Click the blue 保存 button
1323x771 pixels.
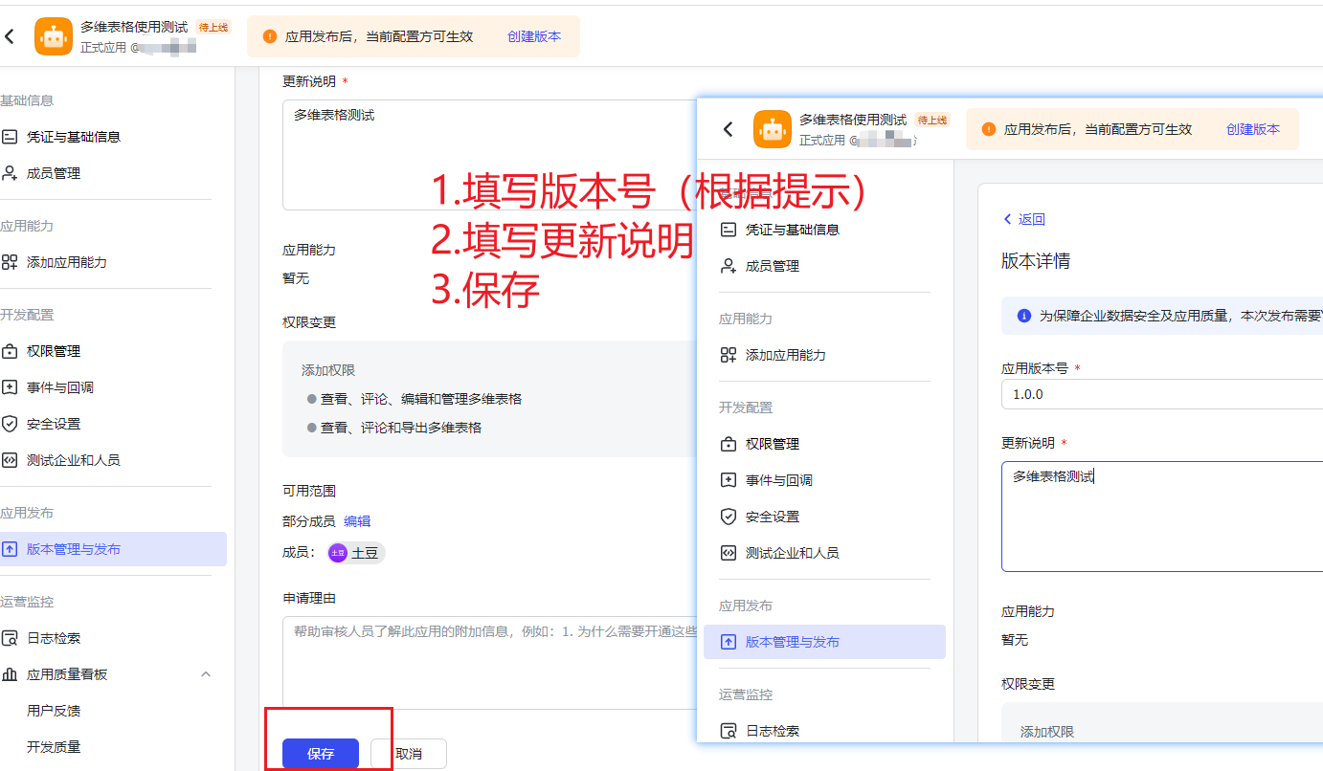(x=321, y=754)
